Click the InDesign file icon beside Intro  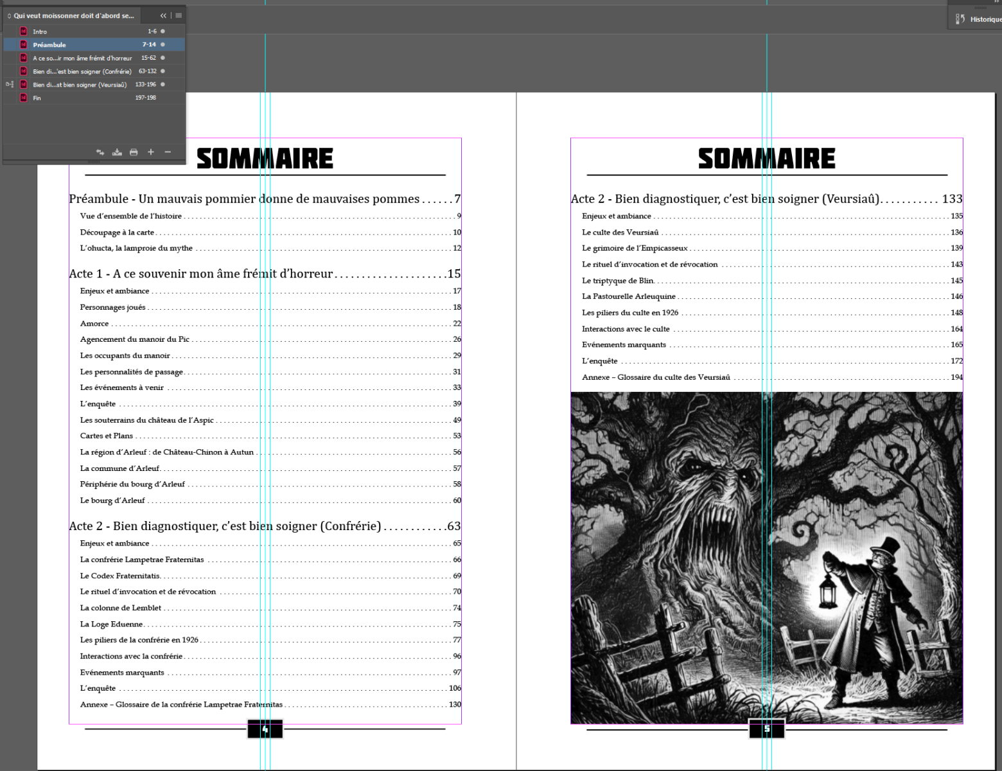24,31
